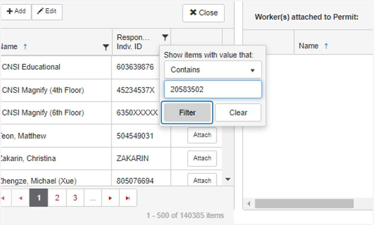This screenshot has width=374, height=225.
Task: Open more pages with ellipsis pager button
Action: tap(93, 198)
